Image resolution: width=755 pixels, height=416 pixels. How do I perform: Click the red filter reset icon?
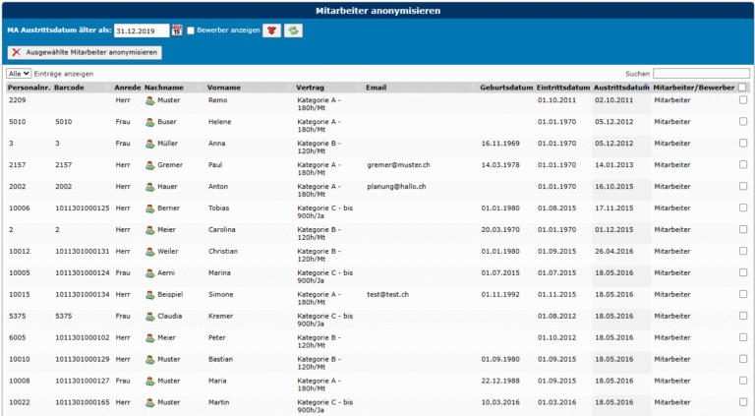click(272, 30)
